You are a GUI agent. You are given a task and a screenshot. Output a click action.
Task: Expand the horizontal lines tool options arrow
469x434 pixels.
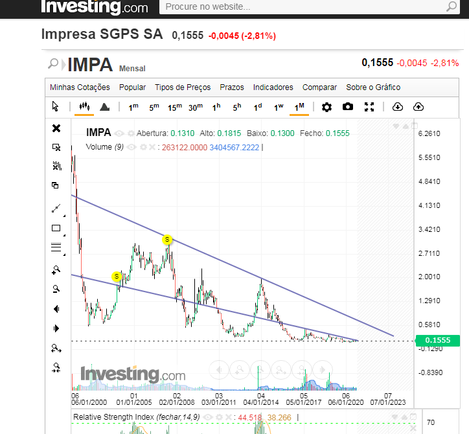[64, 255]
